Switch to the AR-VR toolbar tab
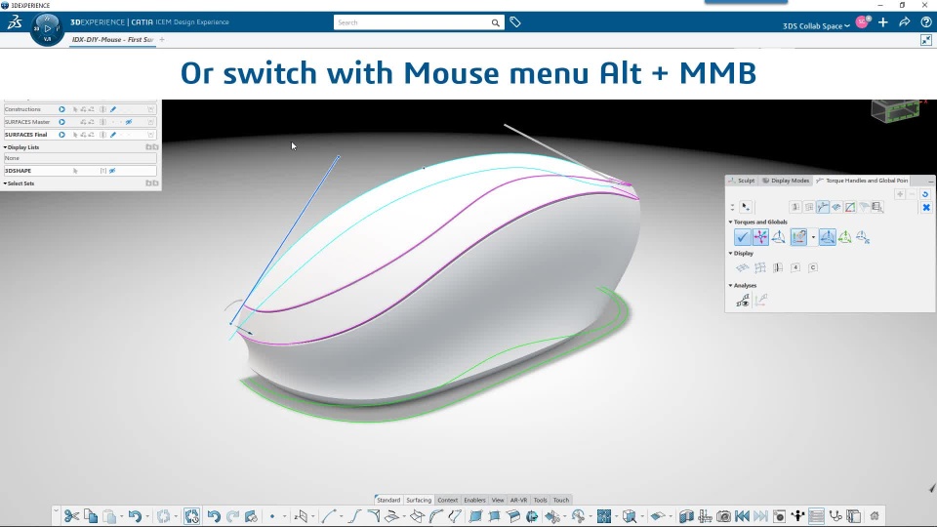Image resolution: width=937 pixels, height=527 pixels. coord(518,500)
